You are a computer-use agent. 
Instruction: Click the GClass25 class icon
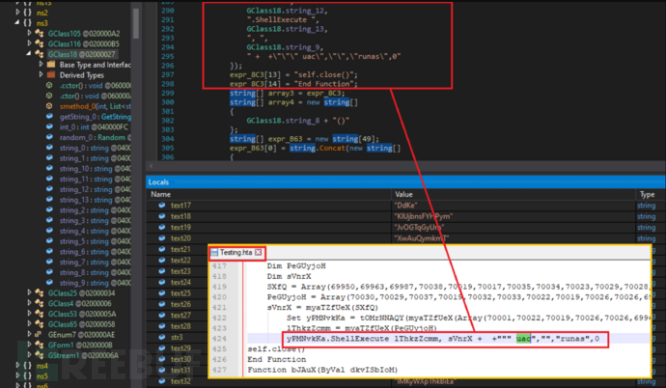coord(40,292)
